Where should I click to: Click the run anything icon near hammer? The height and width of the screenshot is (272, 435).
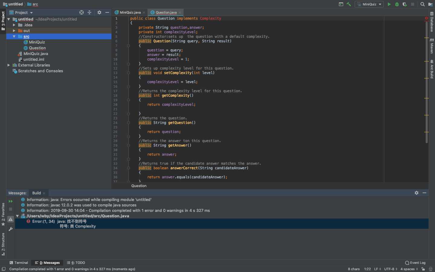(341, 4)
